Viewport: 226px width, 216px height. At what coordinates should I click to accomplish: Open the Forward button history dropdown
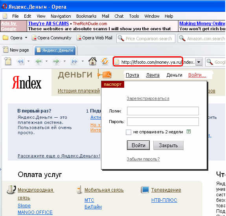point(64,61)
